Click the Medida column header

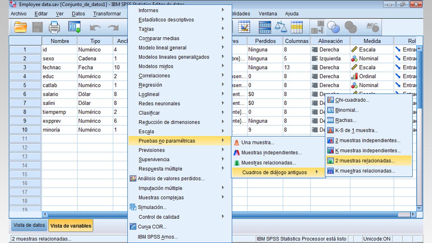click(372, 41)
